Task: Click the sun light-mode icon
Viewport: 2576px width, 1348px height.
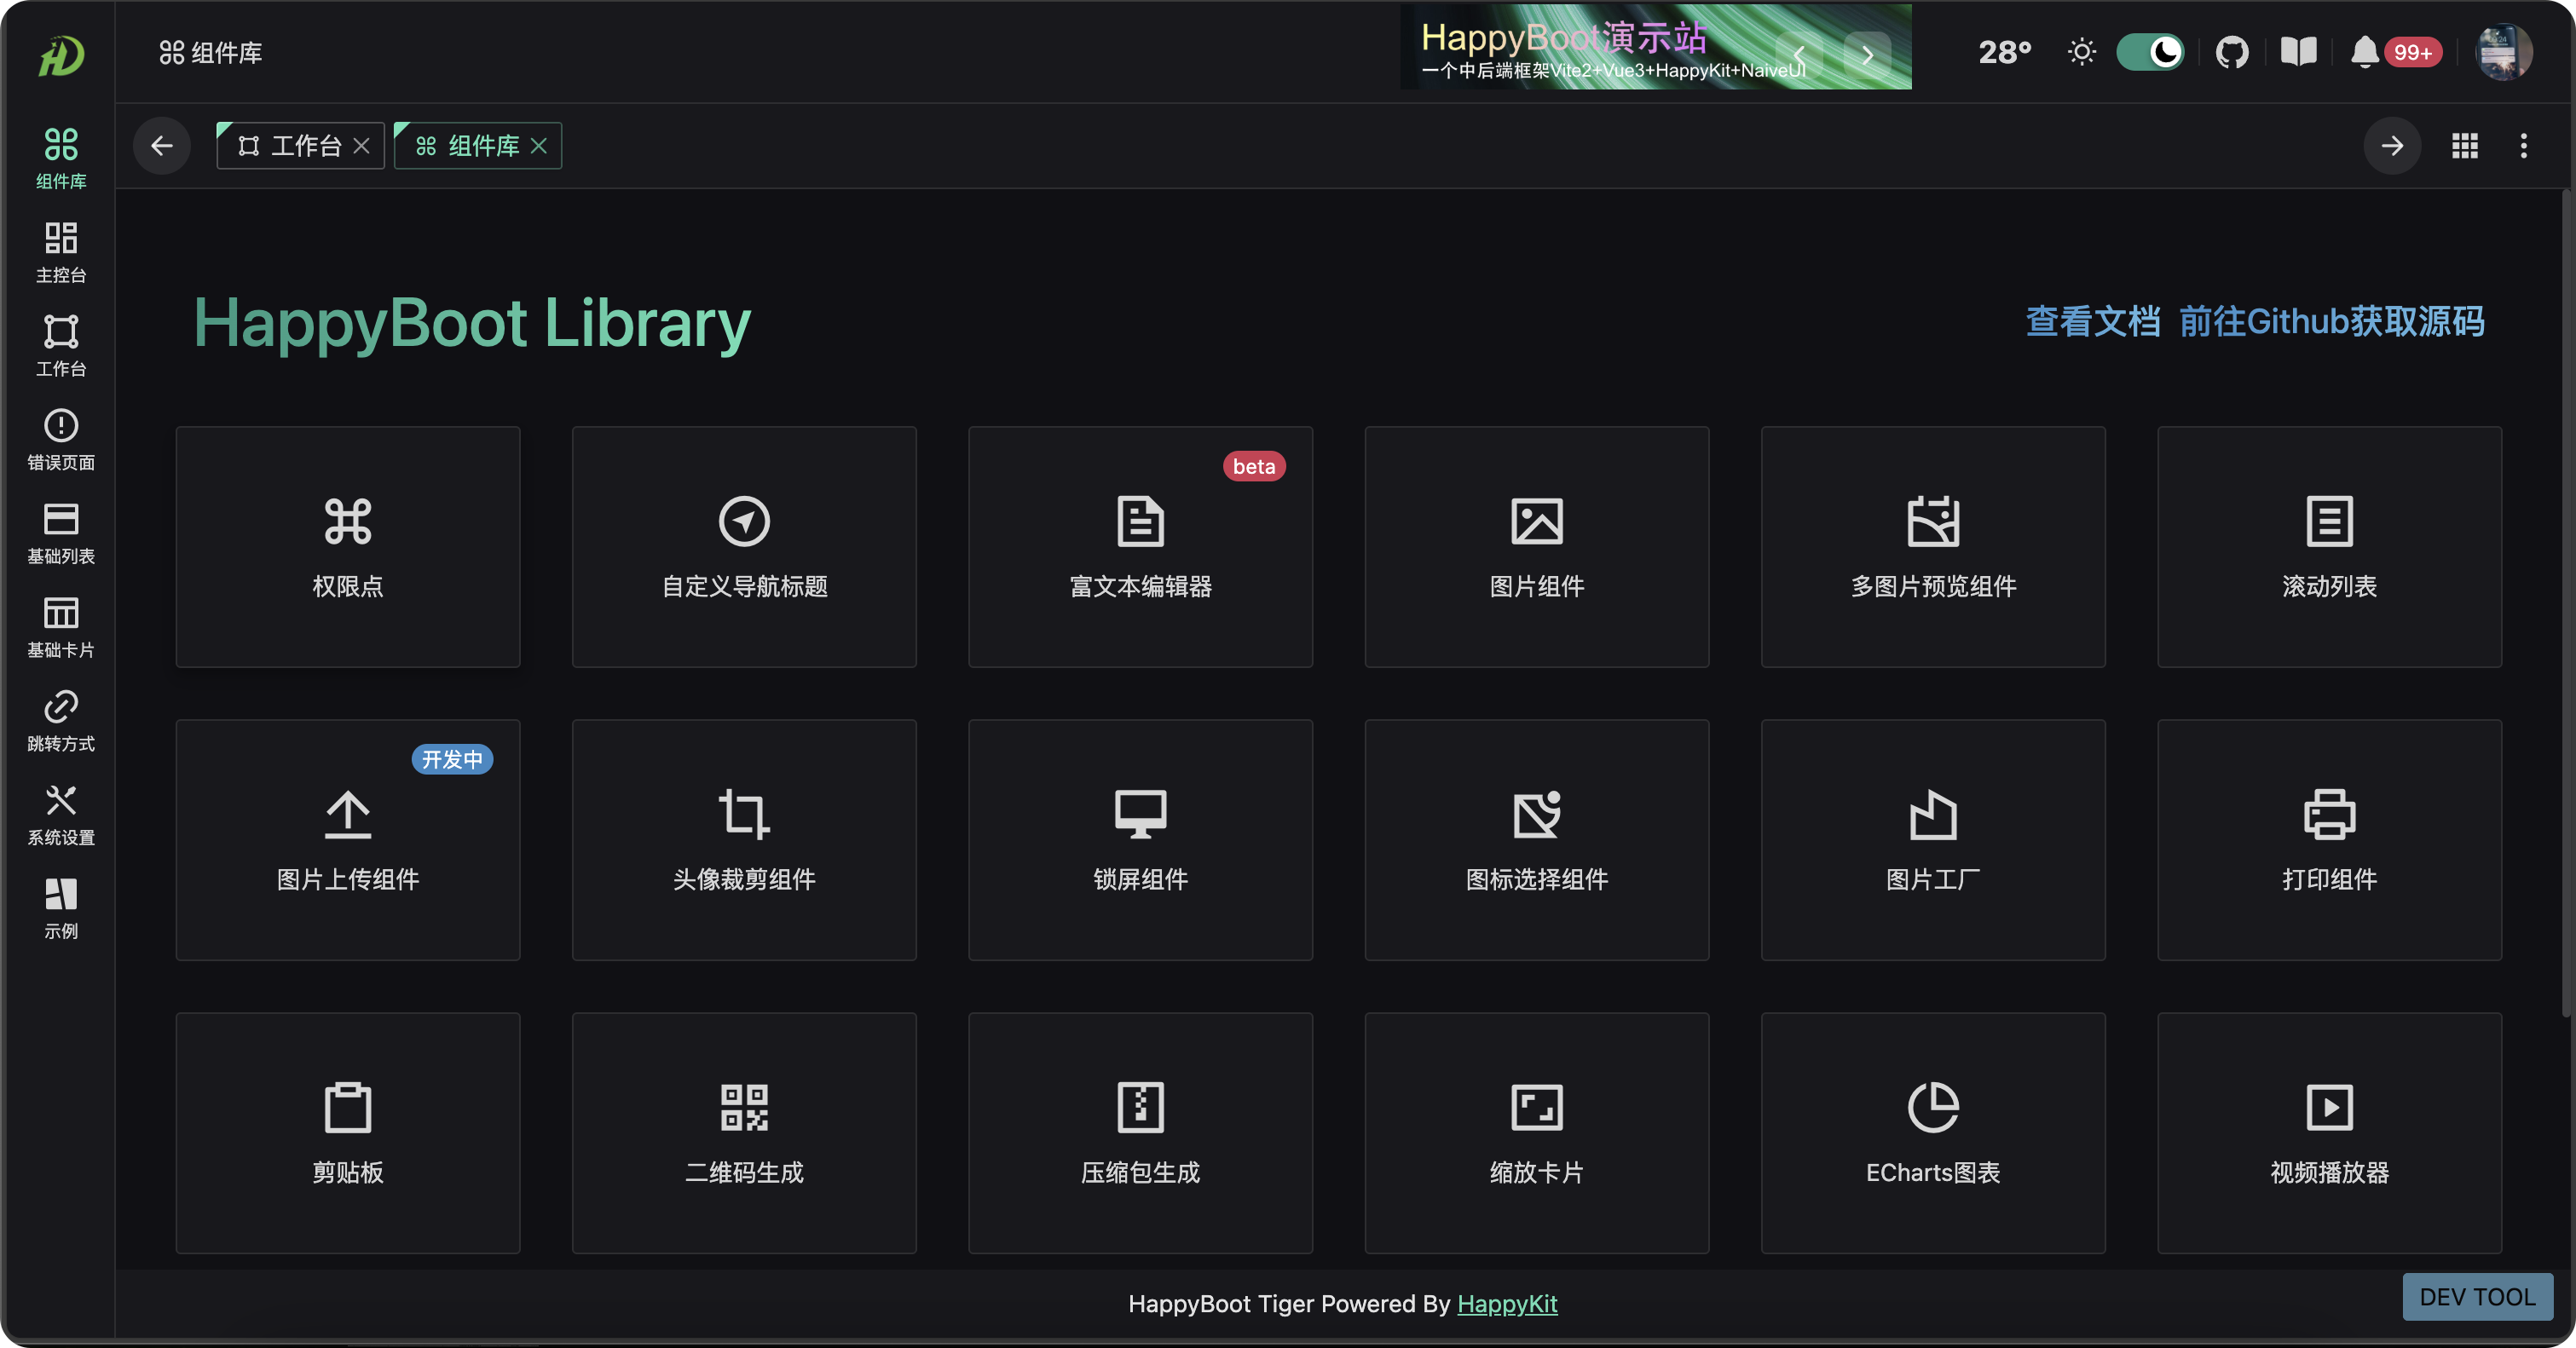Action: tap(2081, 52)
